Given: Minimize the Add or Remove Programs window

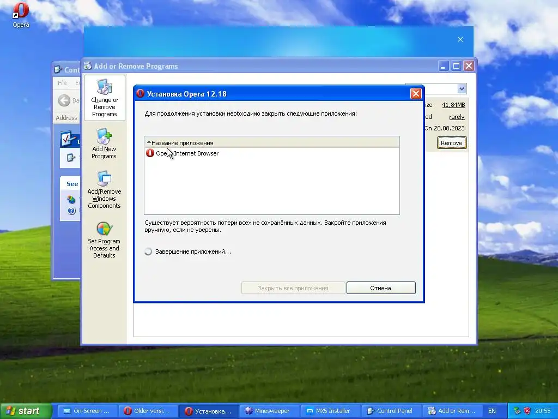Looking at the screenshot, I should (x=444, y=66).
